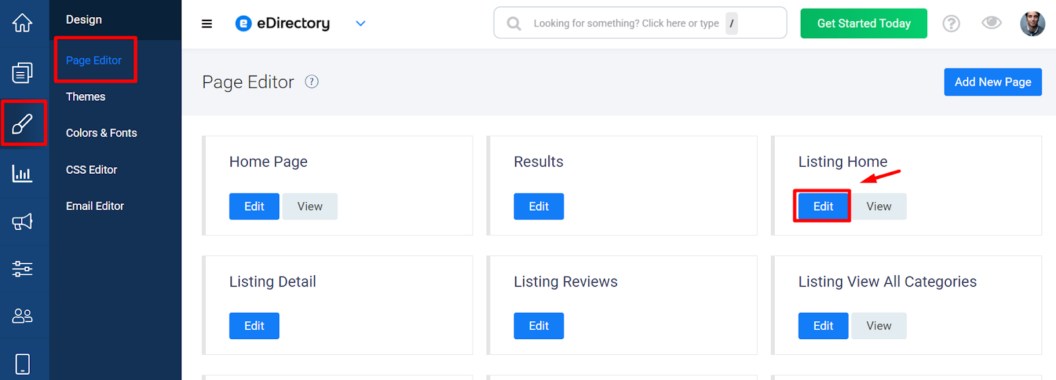Click the 'Home Page' card title
The width and height of the screenshot is (1056, 380).
[269, 162]
